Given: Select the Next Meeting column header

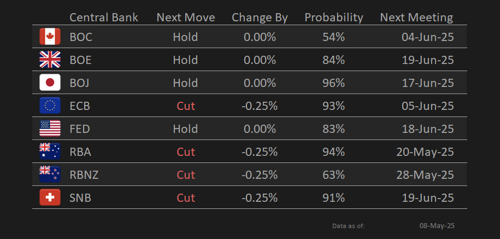Looking at the screenshot, I should pos(416,18).
